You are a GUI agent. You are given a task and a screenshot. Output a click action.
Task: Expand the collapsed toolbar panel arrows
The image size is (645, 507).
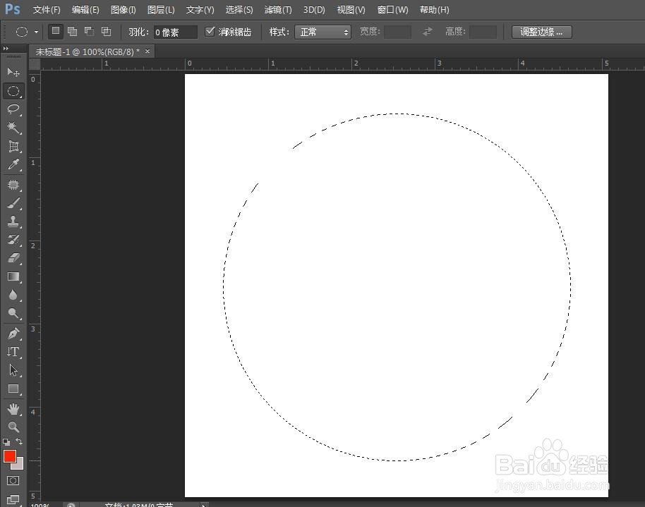pyautogui.click(x=6, y=49)
